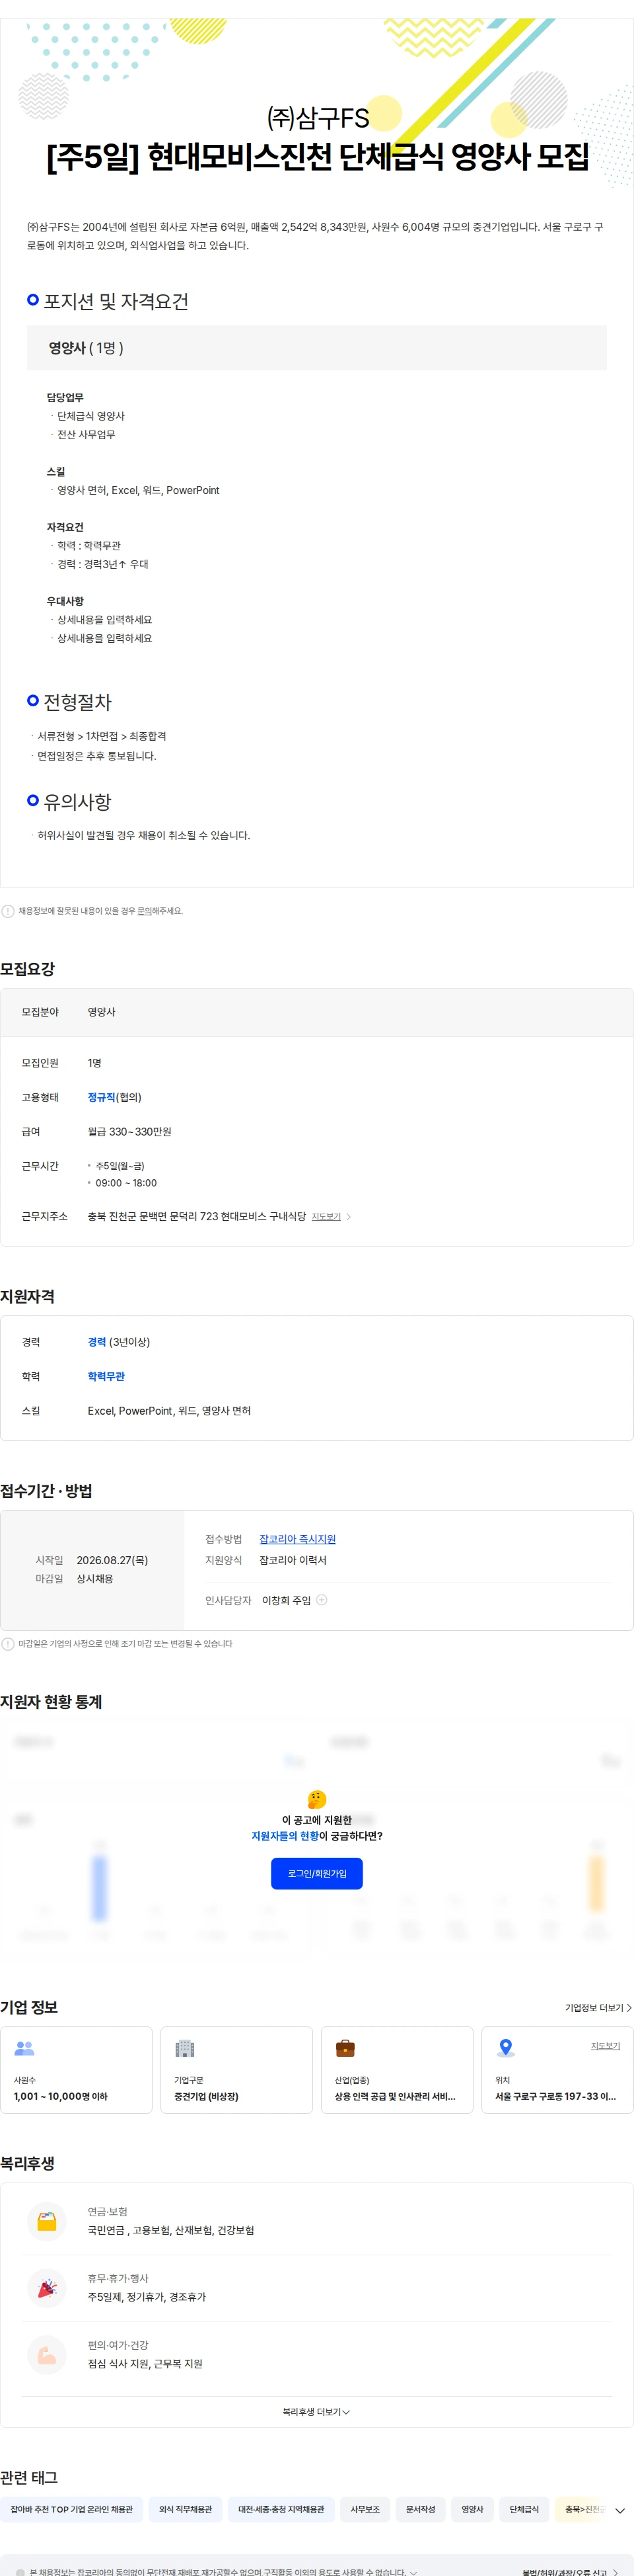This screenshot has height=2576, width=634.
Task: Click the 학력무관 text in 지원자격
Action: click(x=106, y=1376)
